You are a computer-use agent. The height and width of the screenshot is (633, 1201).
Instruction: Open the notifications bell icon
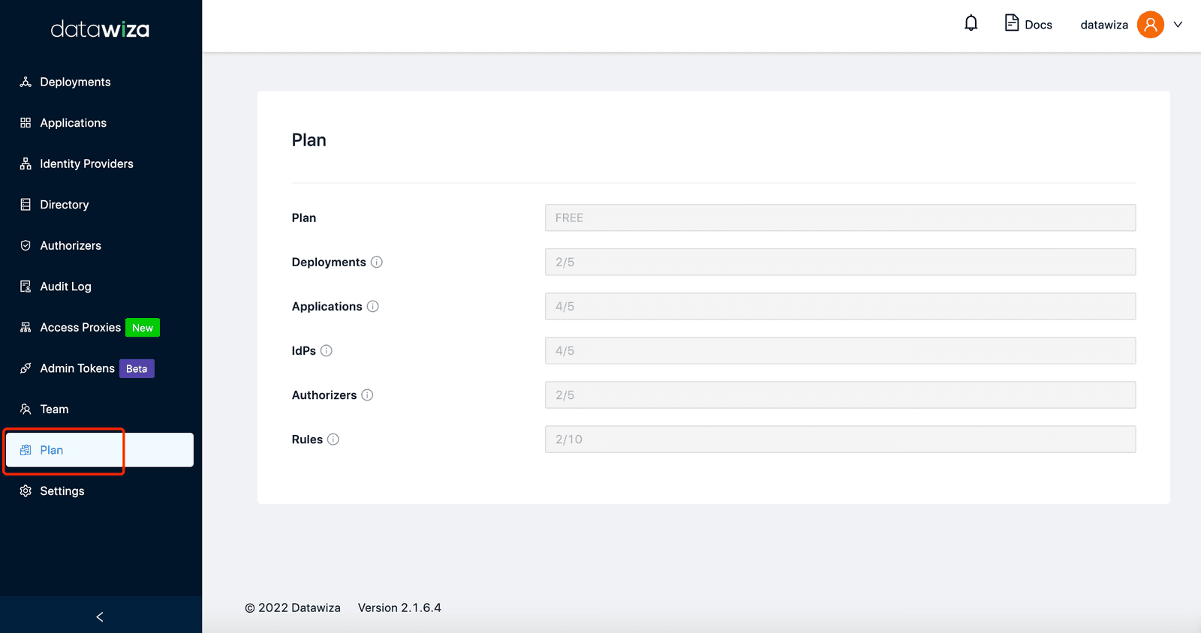(971, 23)
